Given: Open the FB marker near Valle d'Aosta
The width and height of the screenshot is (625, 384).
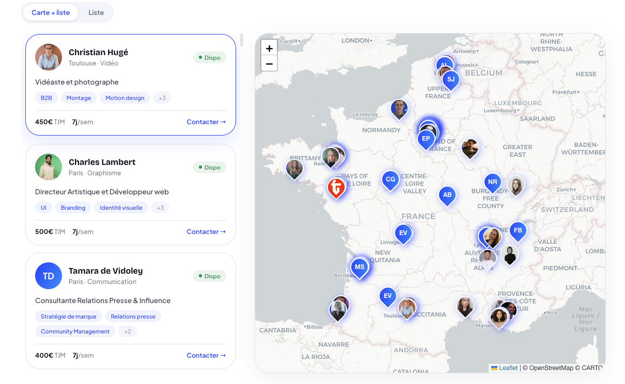Looking at the screenshot, I should tap(518, 231).
